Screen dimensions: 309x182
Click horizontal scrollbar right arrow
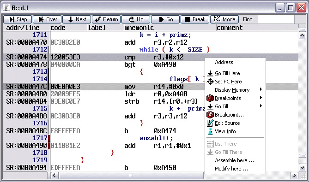pyautogui.click(x=294, y=175)
